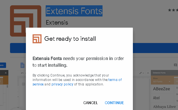Image resolution: width=178 pixels, height=110 pixels.
Task: Select the ABeeZee font
Action: coord(162,89)
